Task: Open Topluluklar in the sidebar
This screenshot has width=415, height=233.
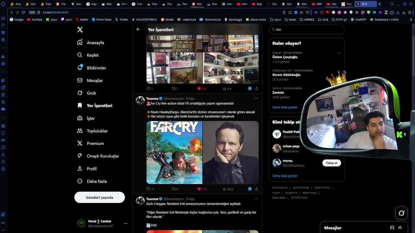Action: coord(92,131)
